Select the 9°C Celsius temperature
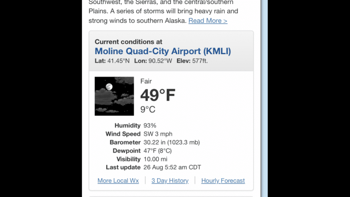The width and height of the screenshot is (350, 197). click(x=148, y=109)
